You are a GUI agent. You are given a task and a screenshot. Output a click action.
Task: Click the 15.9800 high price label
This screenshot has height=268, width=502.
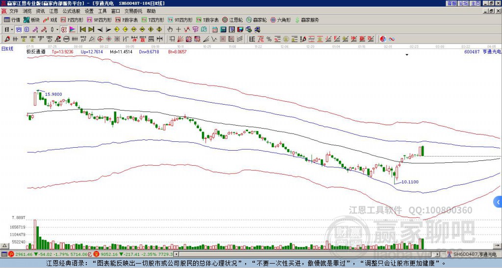pyautogui.click(x=53, y=94)
